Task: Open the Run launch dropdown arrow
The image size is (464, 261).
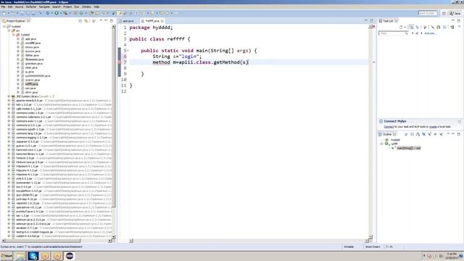Action: point(60,13)
